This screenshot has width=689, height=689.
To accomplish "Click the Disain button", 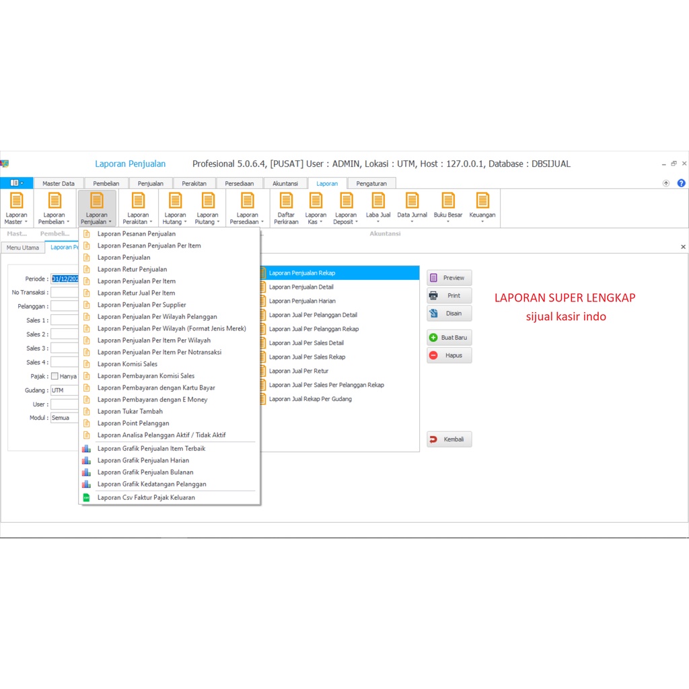I will (x=449, y=314).
